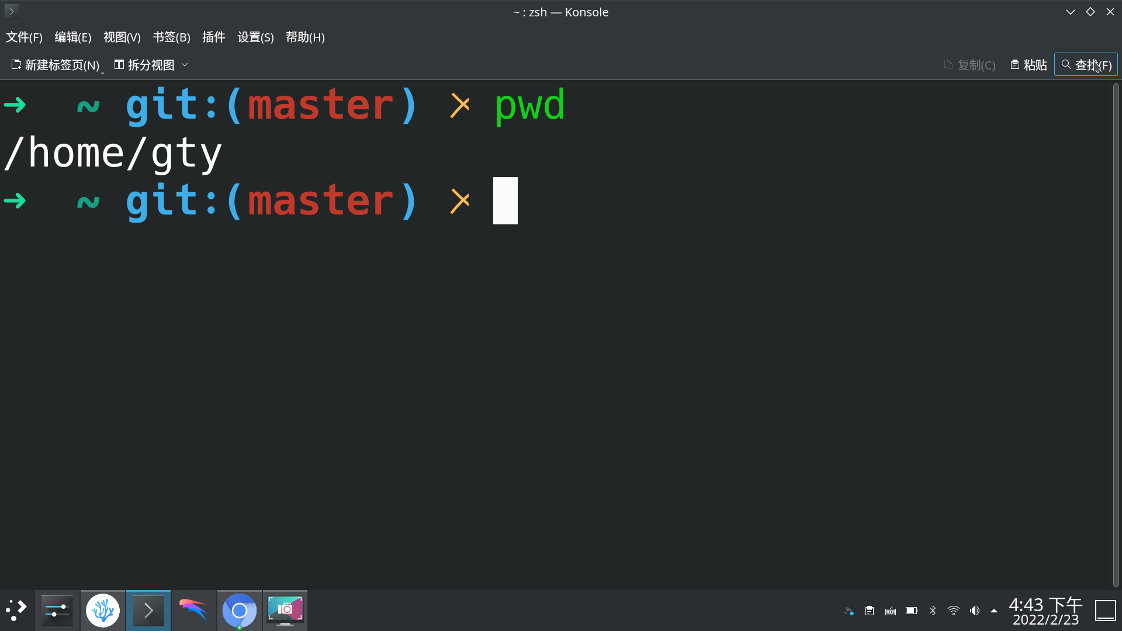Open the 视图(V) menu
1122x631 pixels.
[122, 37]
